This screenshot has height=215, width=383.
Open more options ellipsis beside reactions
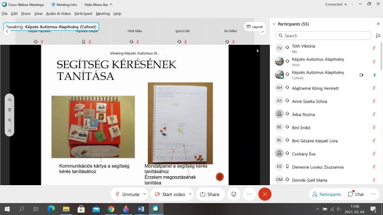click(249, 194)
